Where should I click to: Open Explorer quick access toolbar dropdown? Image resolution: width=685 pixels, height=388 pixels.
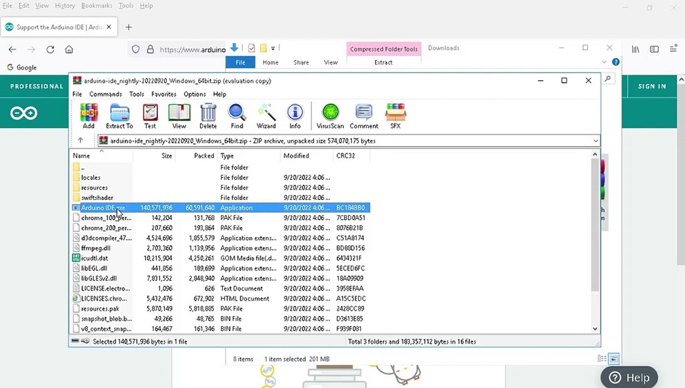click(x=273, y=48)
